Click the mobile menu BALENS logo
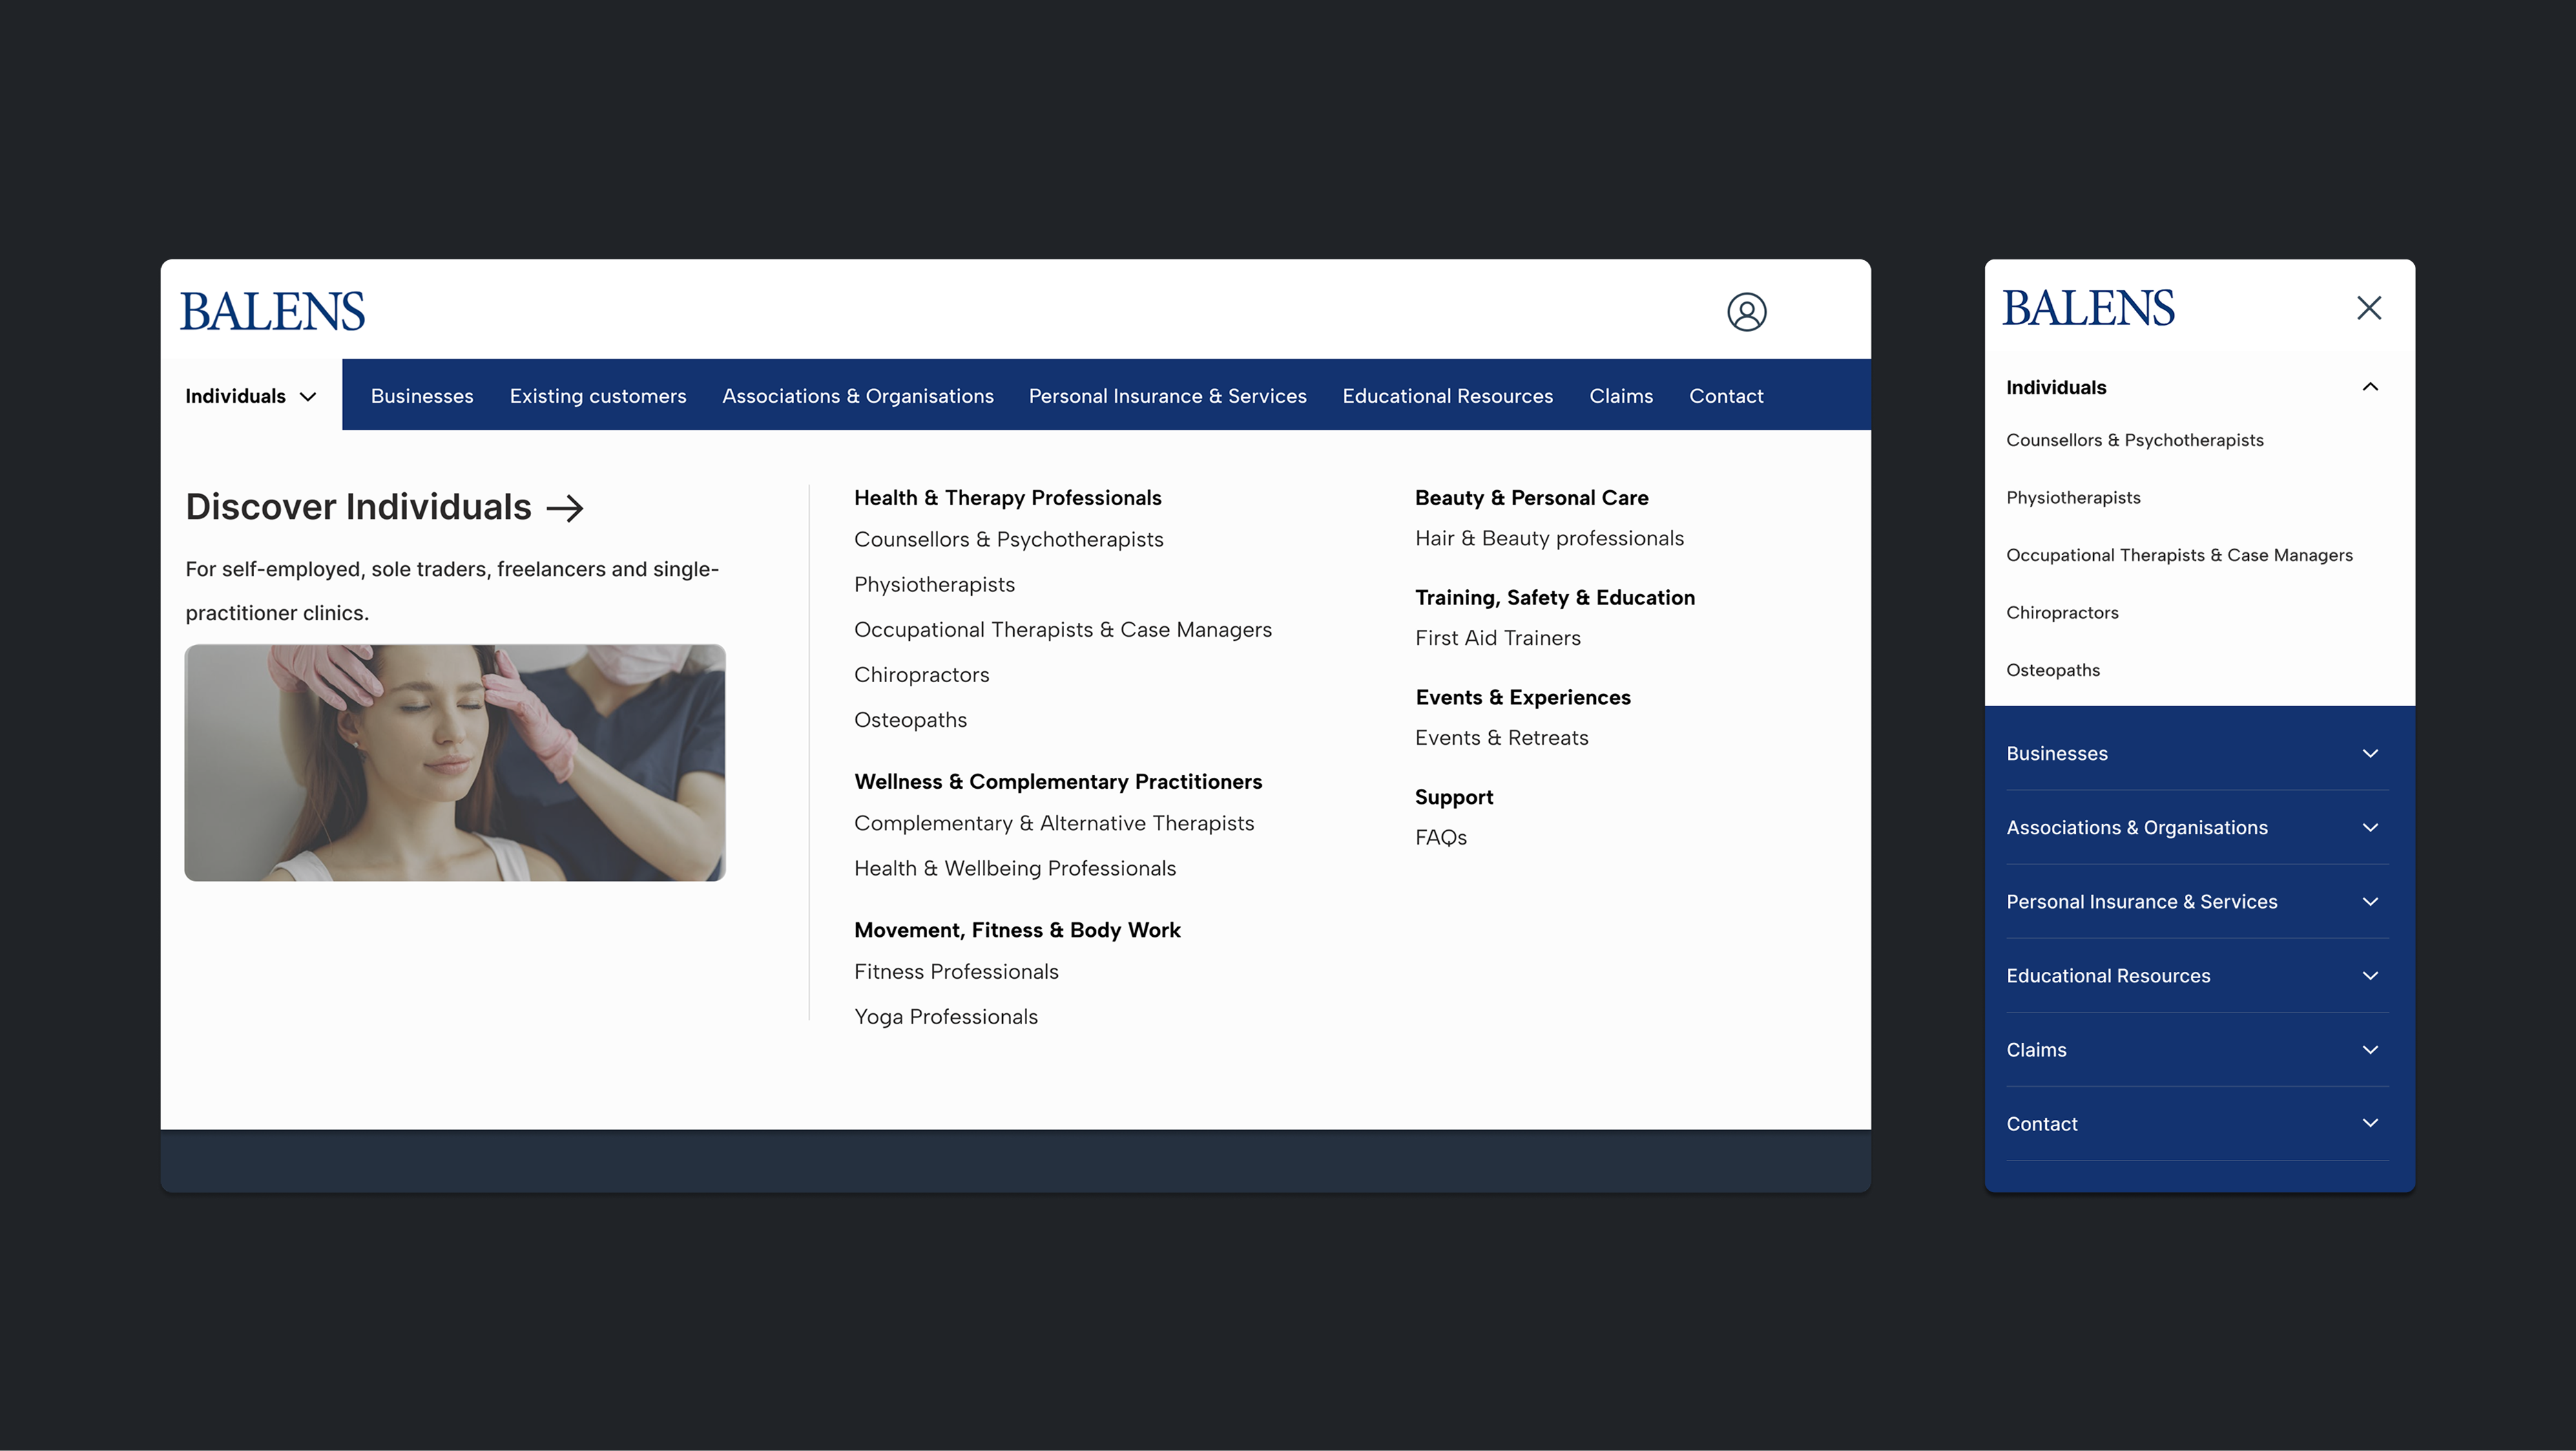 2088,308
